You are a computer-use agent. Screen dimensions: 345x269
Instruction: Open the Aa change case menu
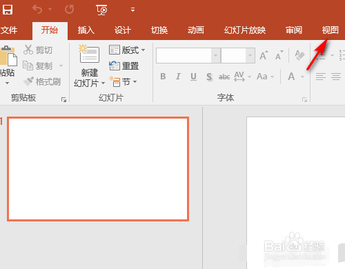(265, 77)
